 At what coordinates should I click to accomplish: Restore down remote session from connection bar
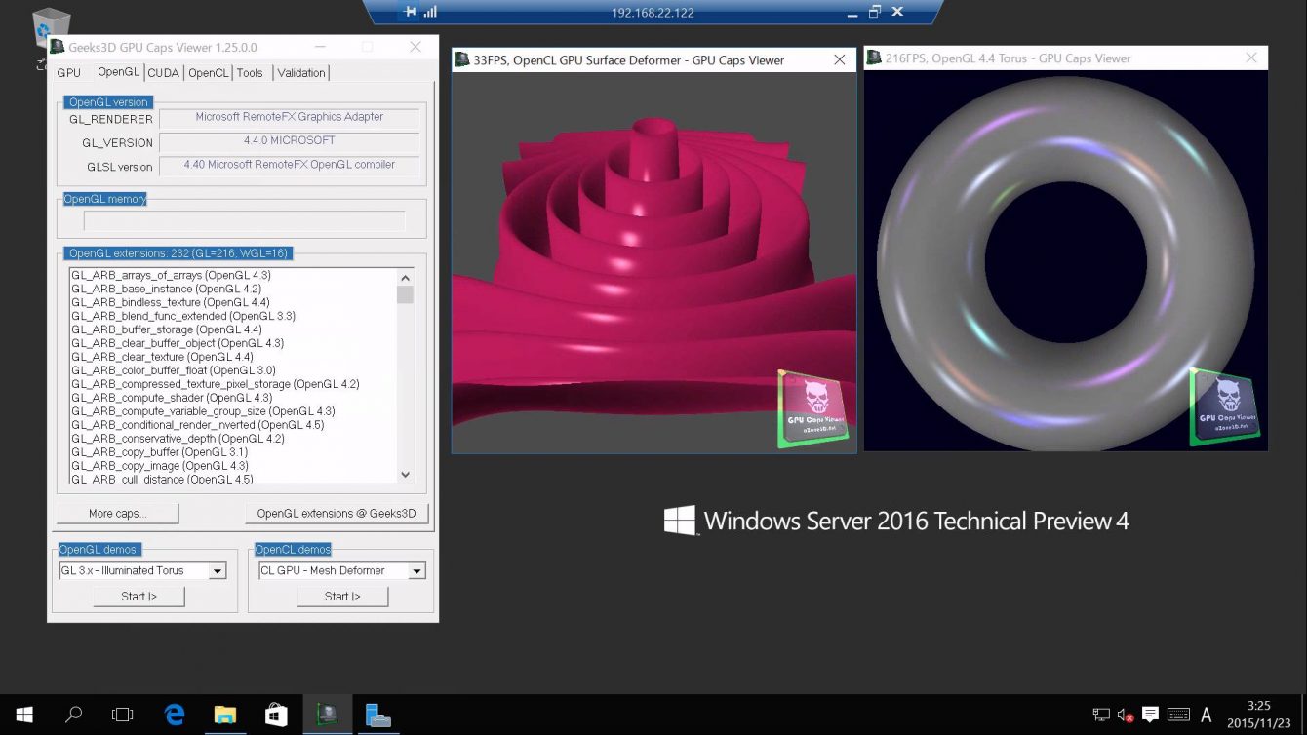(x=875, y=12)
